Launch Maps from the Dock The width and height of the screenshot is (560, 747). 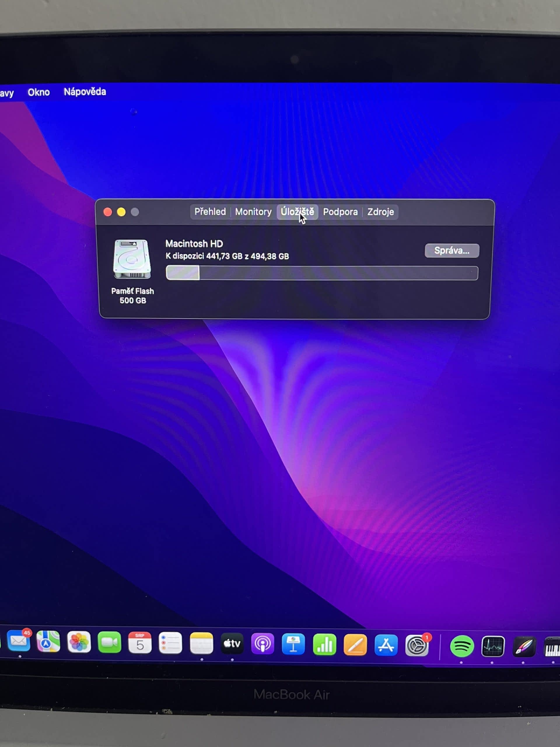pos(48,642)
